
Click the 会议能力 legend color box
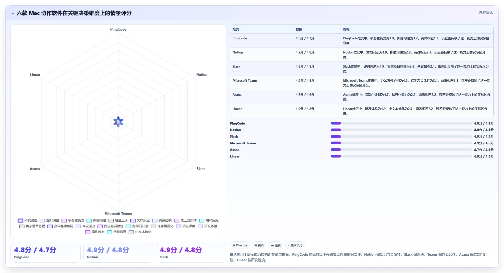tap(78, 226)
